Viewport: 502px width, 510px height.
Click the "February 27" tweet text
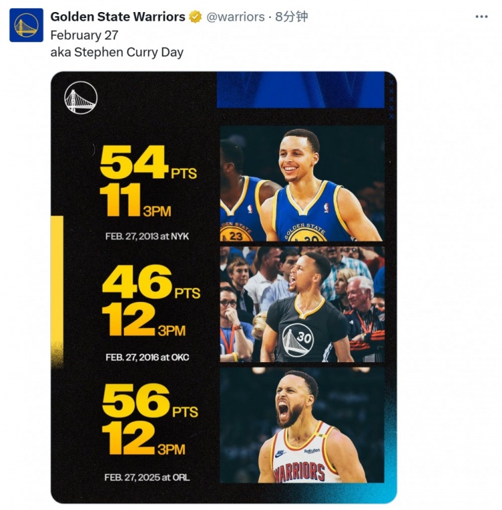point(86,35)
